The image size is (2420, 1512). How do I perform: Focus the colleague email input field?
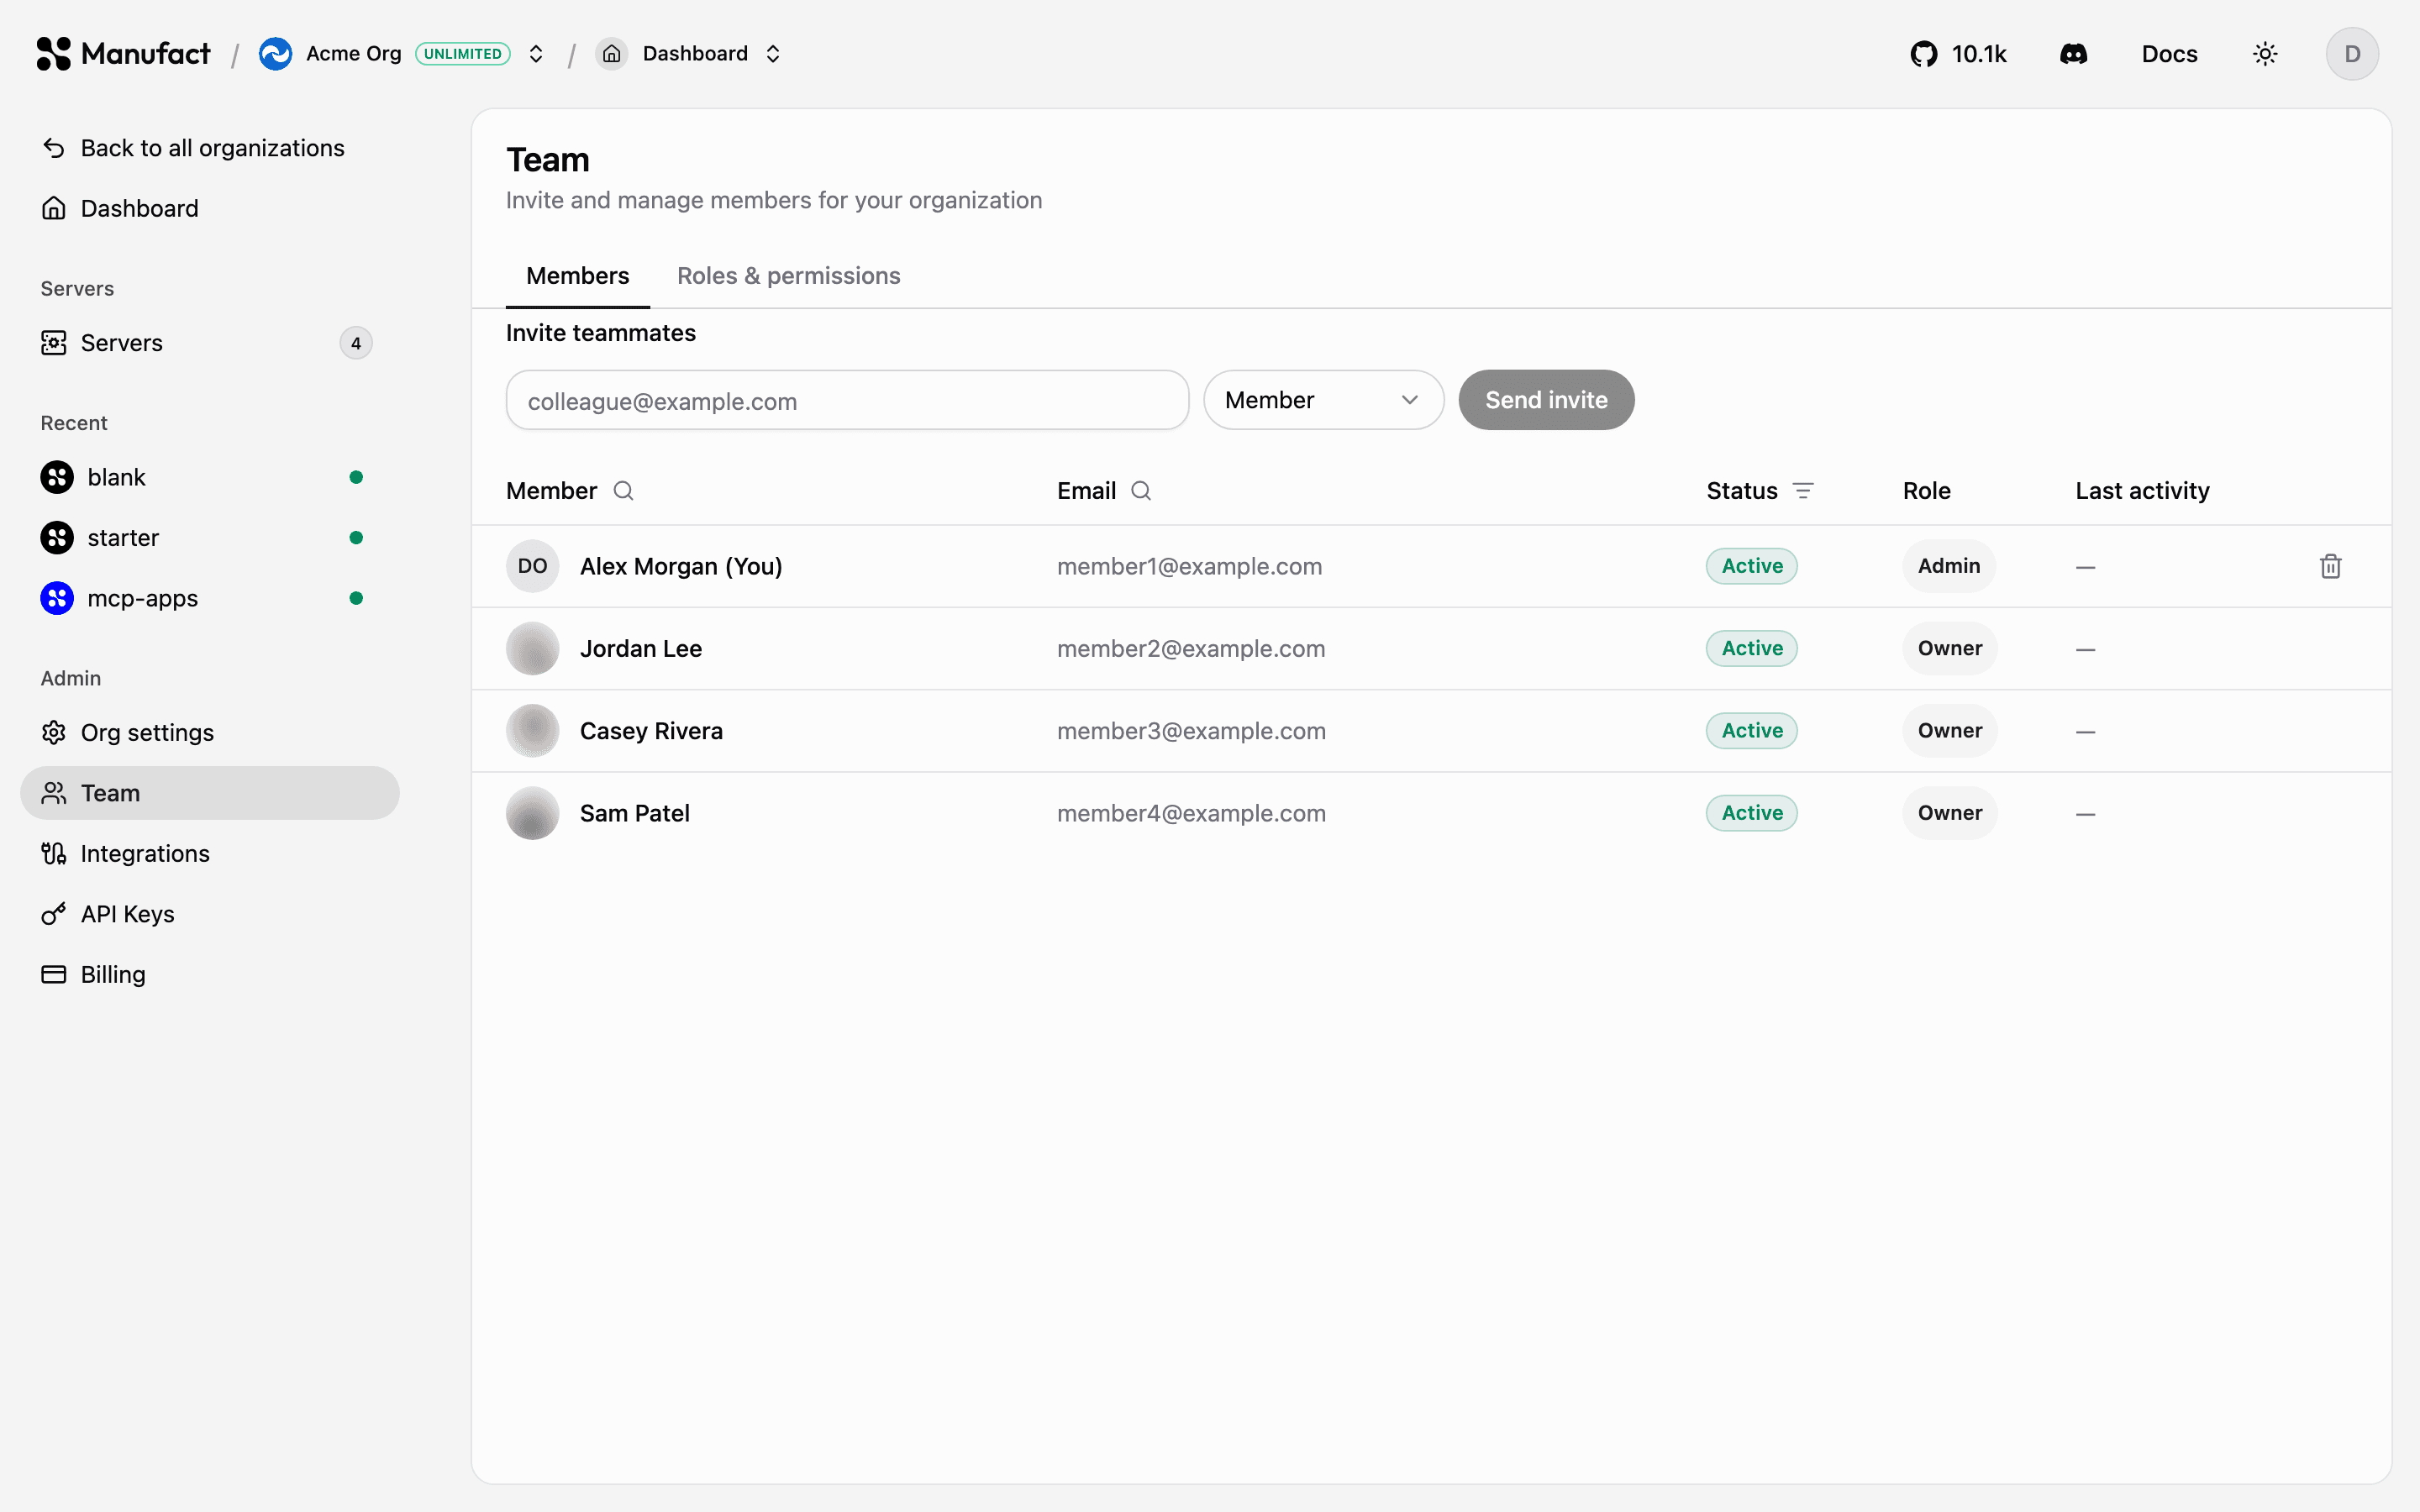[x=847, y=400]
